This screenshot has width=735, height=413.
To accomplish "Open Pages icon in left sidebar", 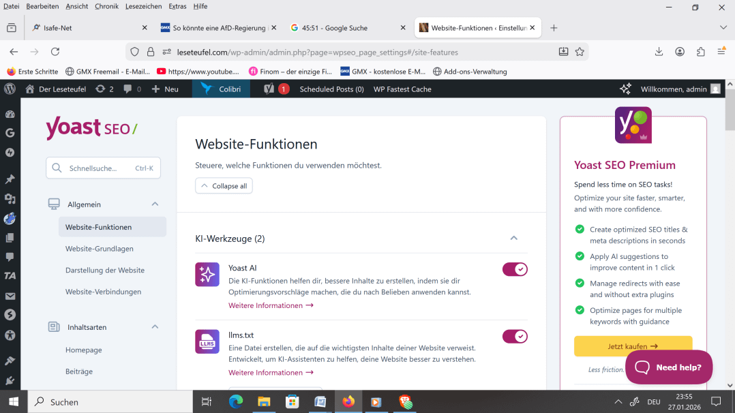I will click(10, 238).
